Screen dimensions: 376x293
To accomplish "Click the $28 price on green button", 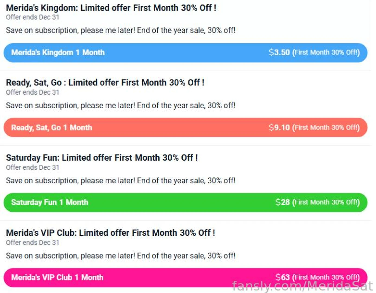I will coord(282,202).
